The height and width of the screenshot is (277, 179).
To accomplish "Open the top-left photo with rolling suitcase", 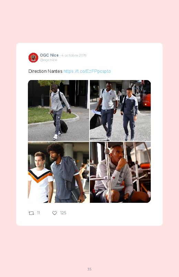I will tap(59, 110).
